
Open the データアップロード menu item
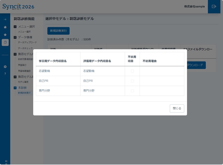pyautogui.click(x=27, y=42)
